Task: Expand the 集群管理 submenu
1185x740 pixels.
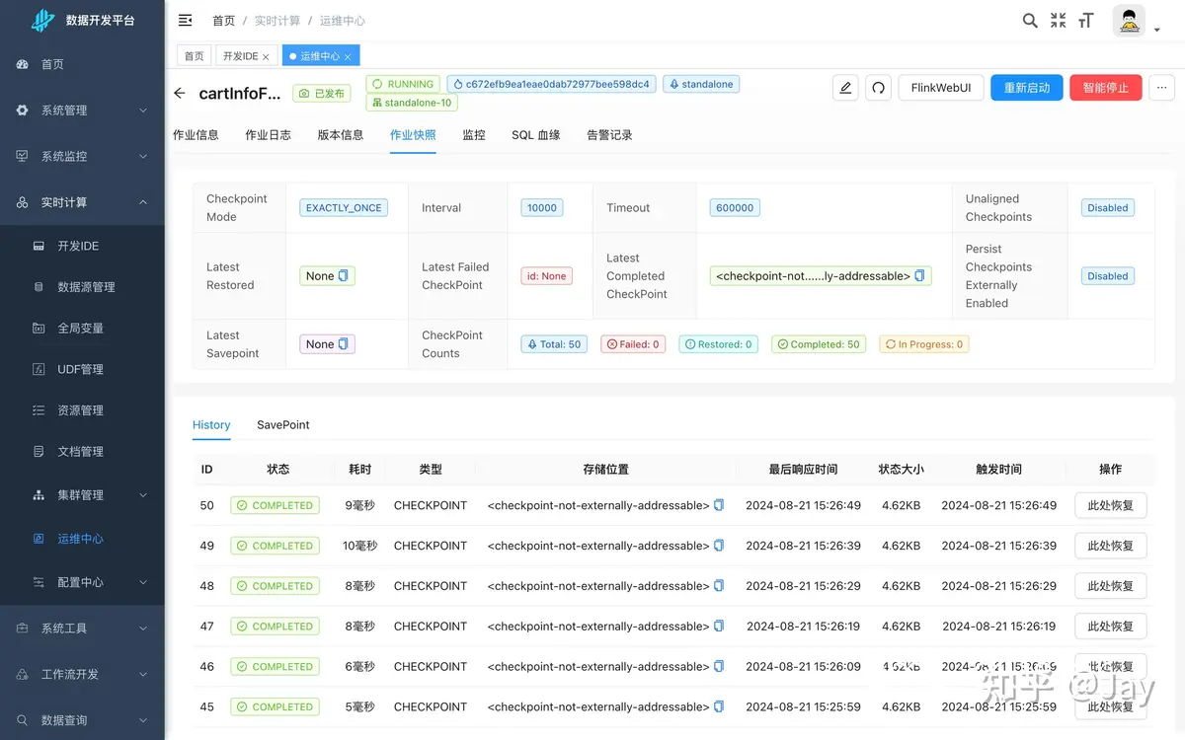Action: (x=82, y=495)
